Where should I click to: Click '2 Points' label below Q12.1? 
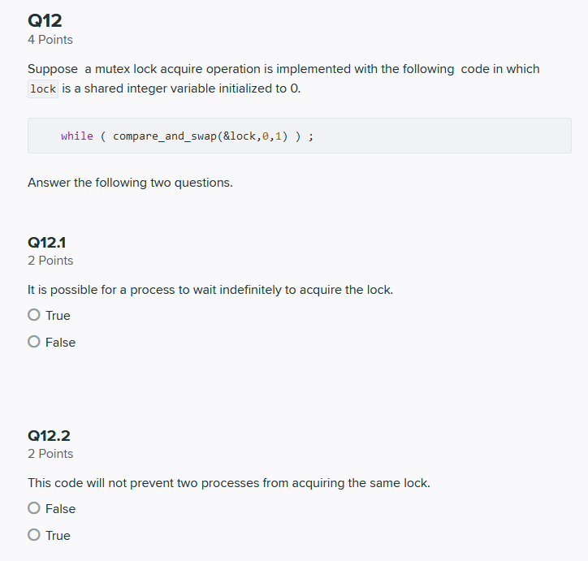coord(50,261)
